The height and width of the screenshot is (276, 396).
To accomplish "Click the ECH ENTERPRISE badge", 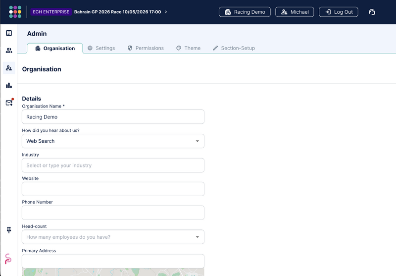I will 51,12.
